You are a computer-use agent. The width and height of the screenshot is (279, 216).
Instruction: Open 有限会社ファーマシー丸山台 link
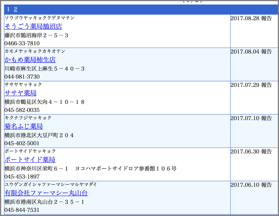click(46, 193)
